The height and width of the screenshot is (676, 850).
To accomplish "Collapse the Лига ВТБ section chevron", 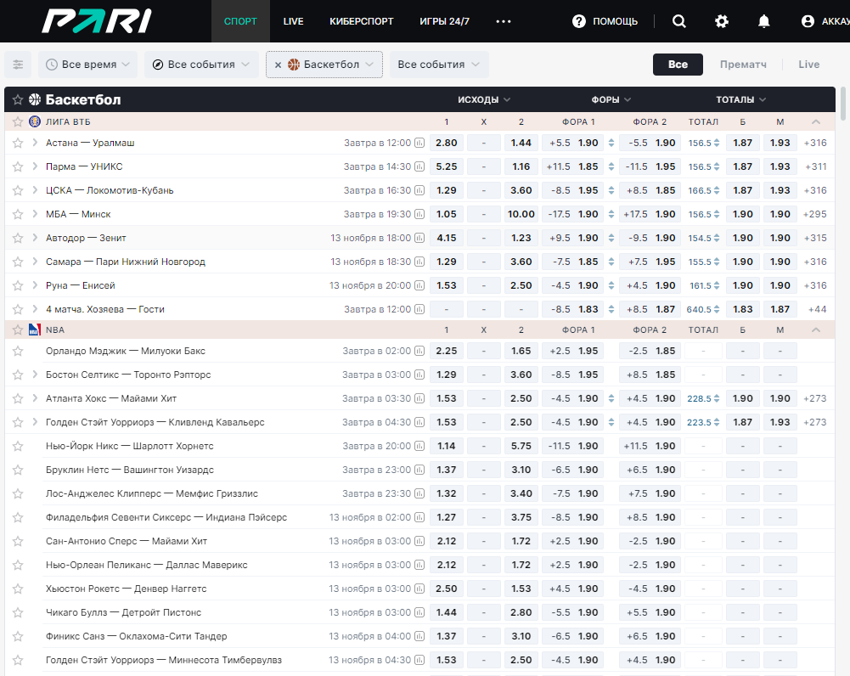I will coord(816,122).
